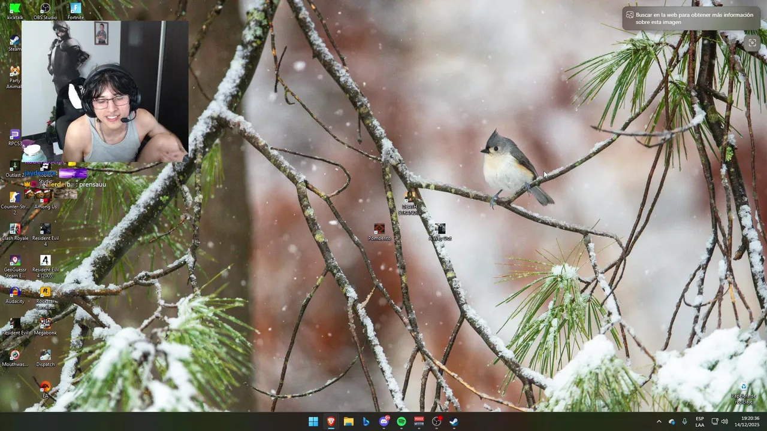
Task: Select the Among Us desktop icon
Action: pos(46,200)
